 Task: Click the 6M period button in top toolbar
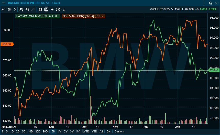9,9
